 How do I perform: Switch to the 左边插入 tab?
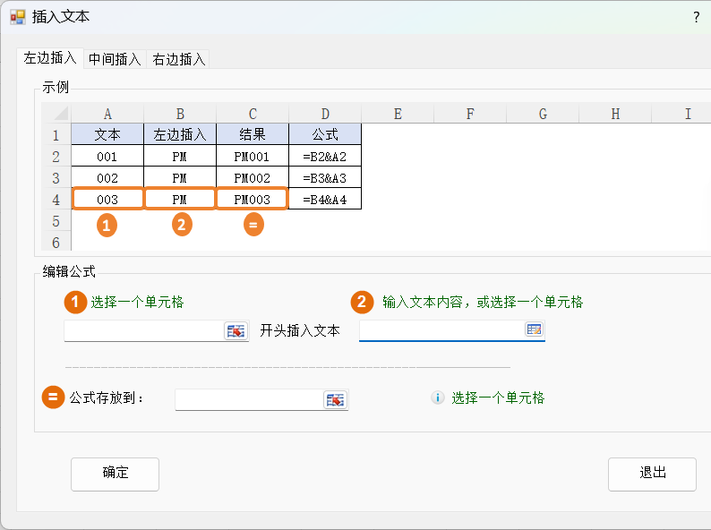[50, 58]
